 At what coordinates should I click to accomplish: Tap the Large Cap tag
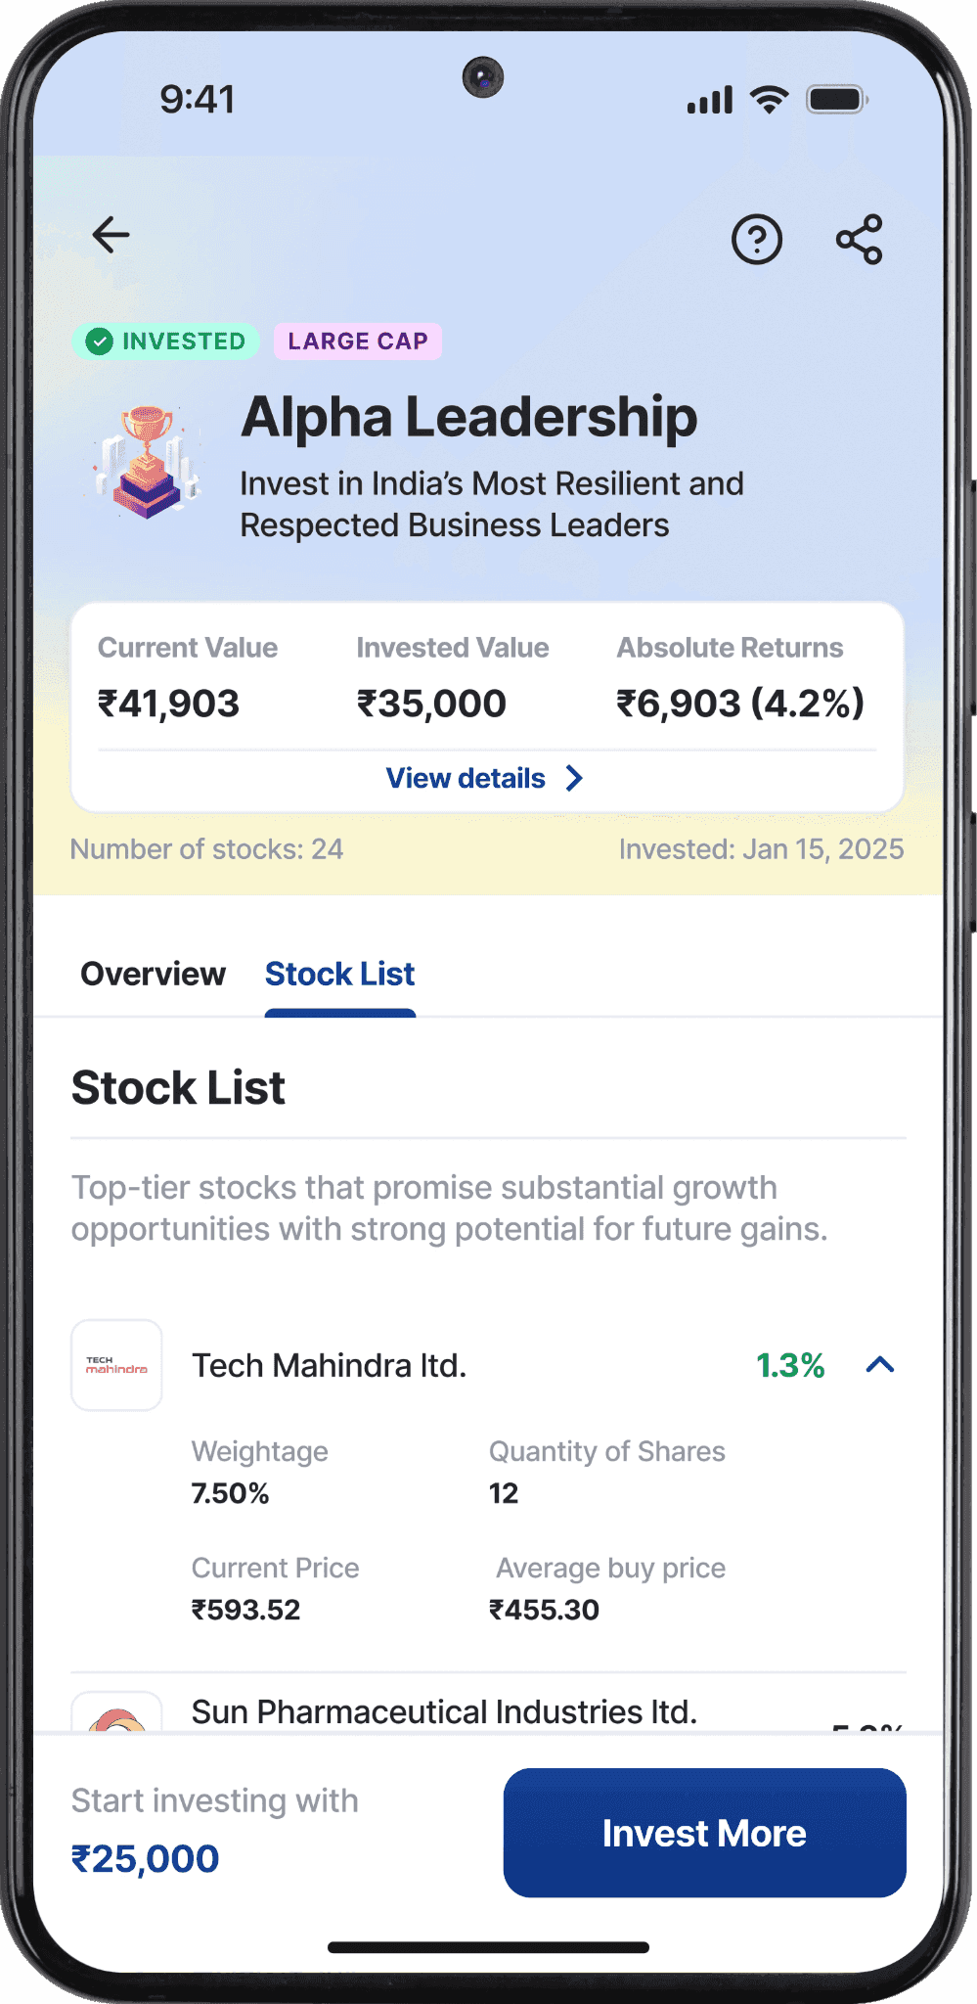(358, 342)
